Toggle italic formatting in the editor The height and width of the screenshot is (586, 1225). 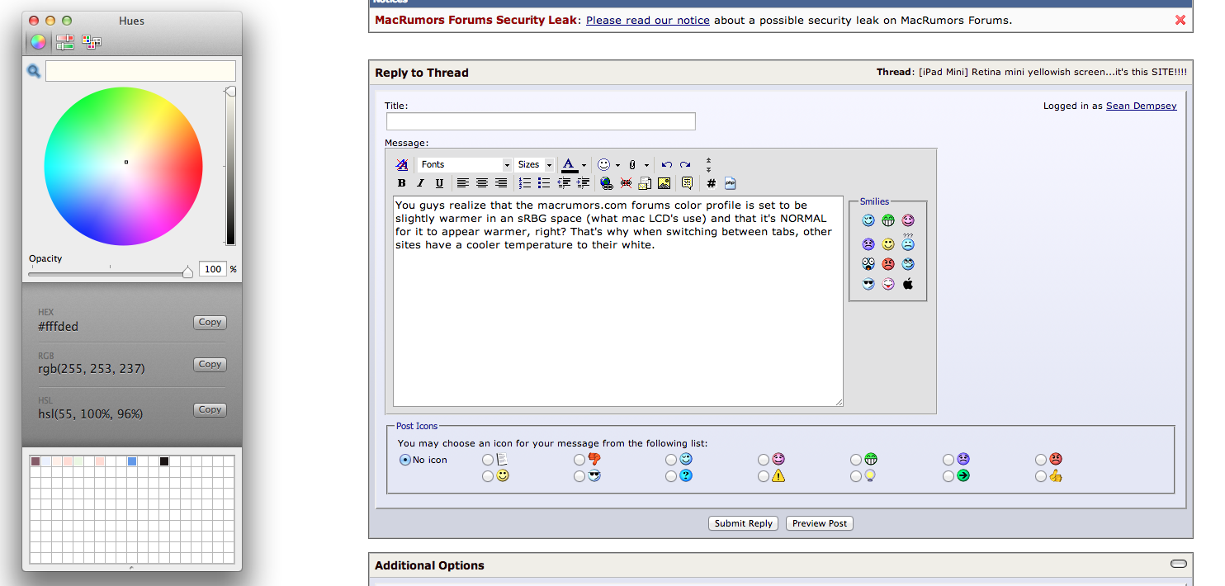coord(420,183)
